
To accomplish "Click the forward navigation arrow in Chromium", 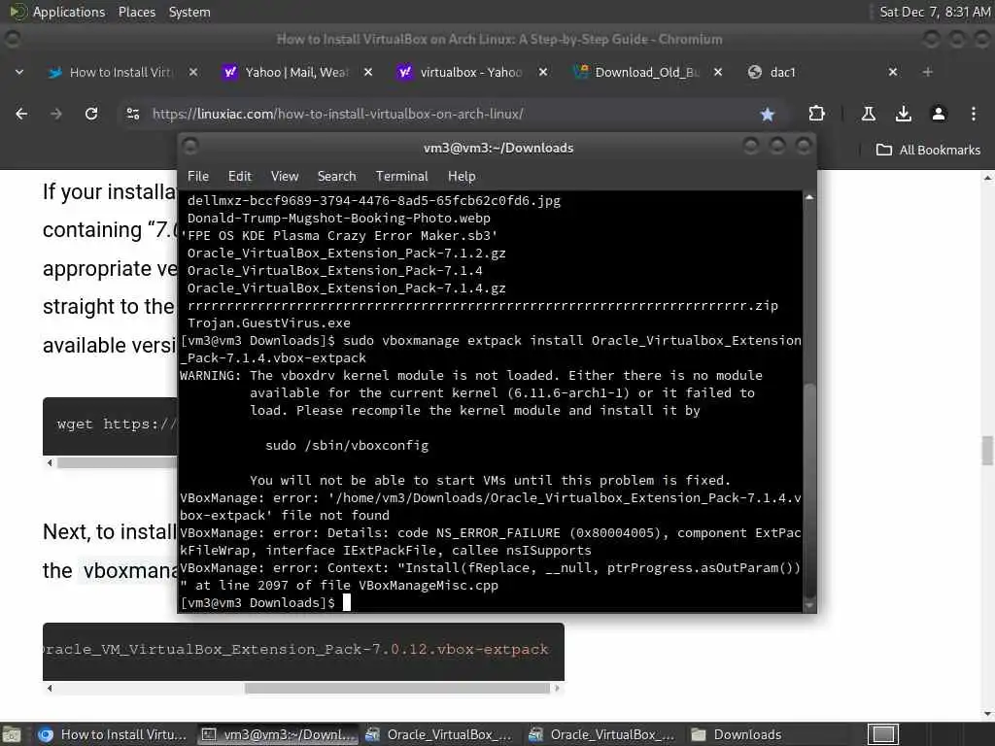I will click(56, 115).
